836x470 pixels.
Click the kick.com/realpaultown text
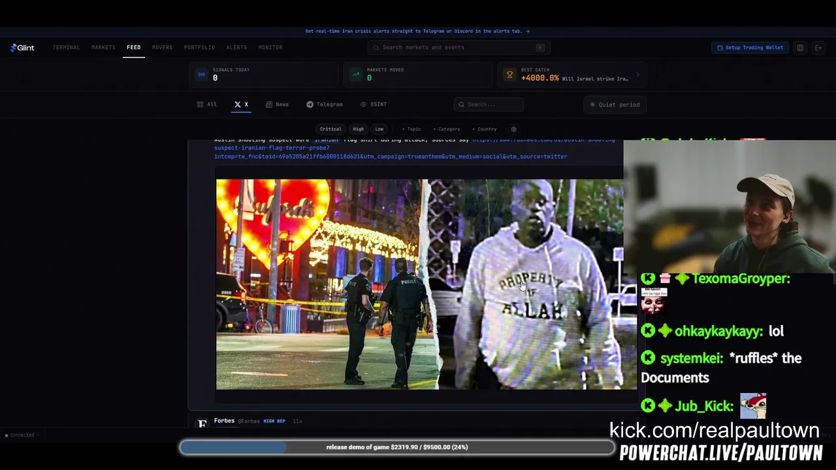[x=715, y=430]
